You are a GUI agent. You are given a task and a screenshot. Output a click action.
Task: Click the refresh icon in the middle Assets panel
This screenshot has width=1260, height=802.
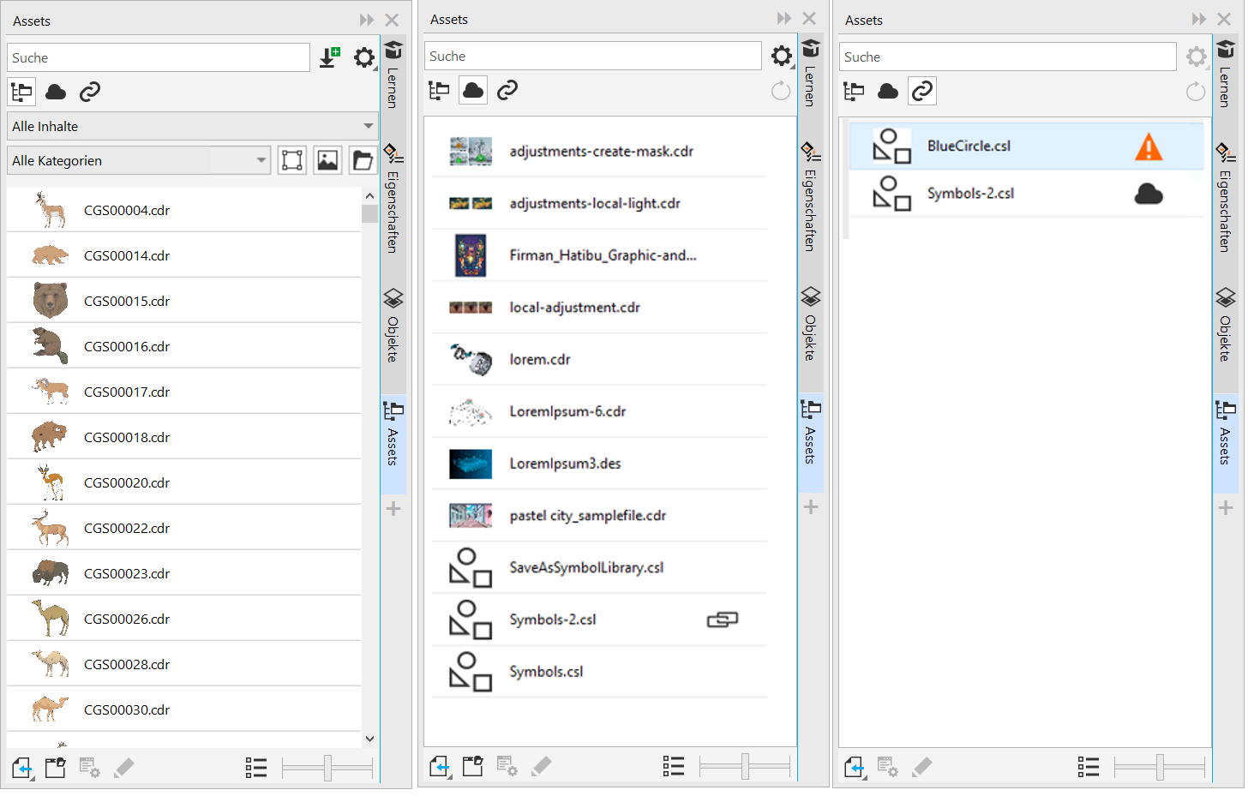(x=780, y=91)
